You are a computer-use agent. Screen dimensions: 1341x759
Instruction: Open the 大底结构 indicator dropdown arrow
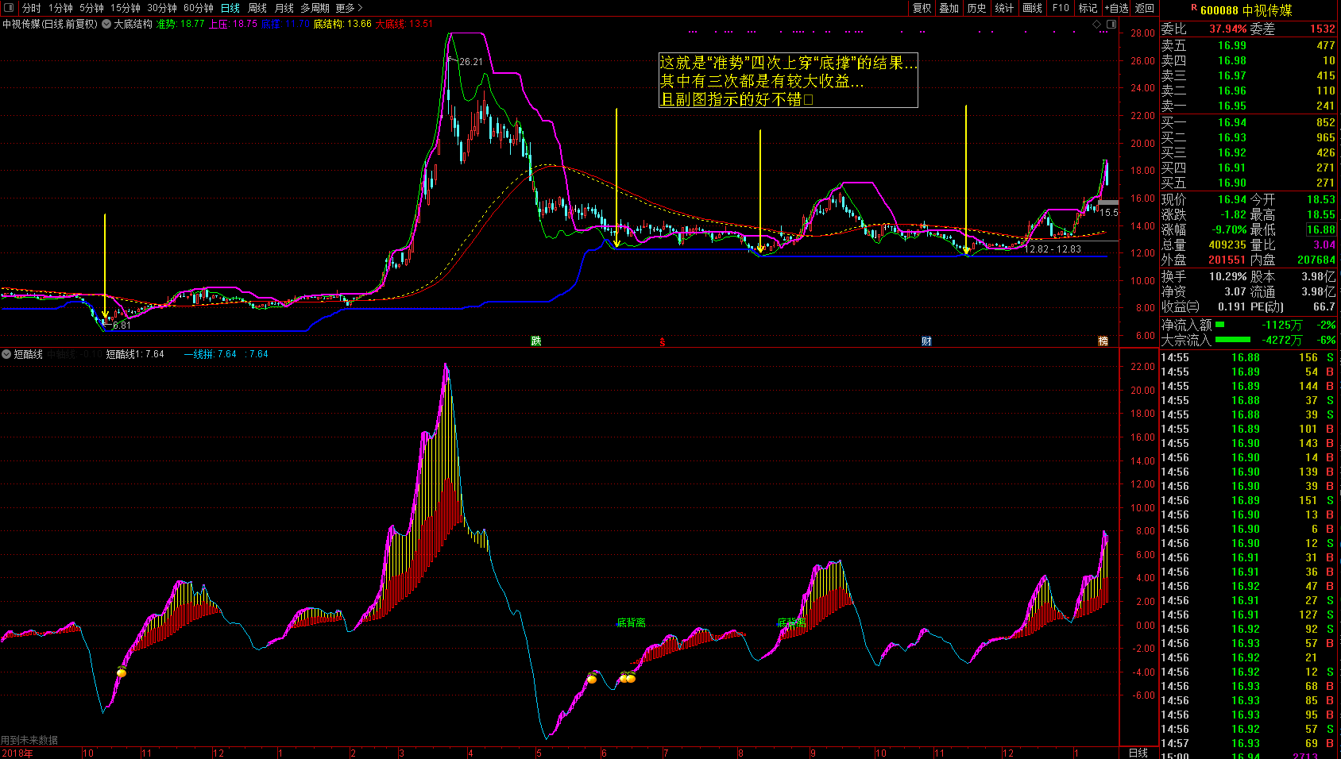point(106,24)
